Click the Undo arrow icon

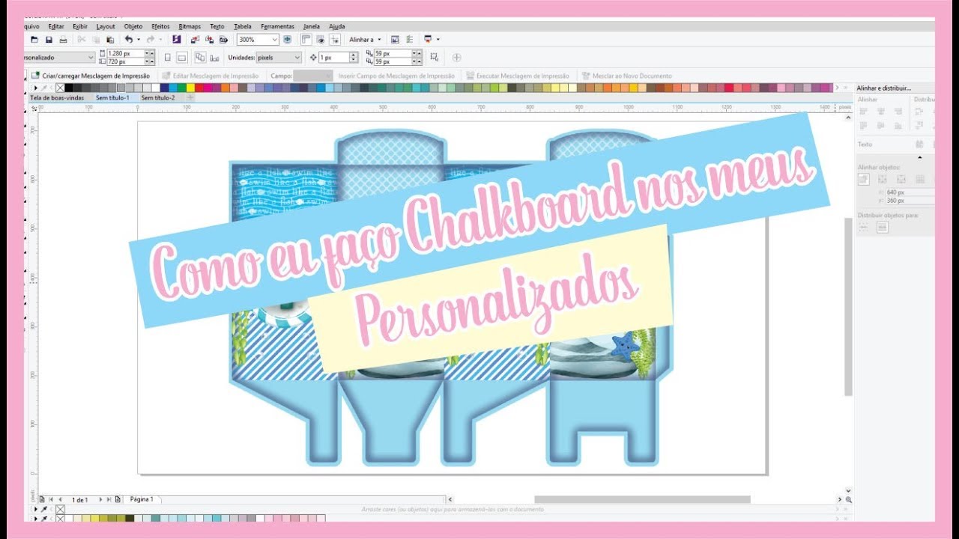point(129,40)
